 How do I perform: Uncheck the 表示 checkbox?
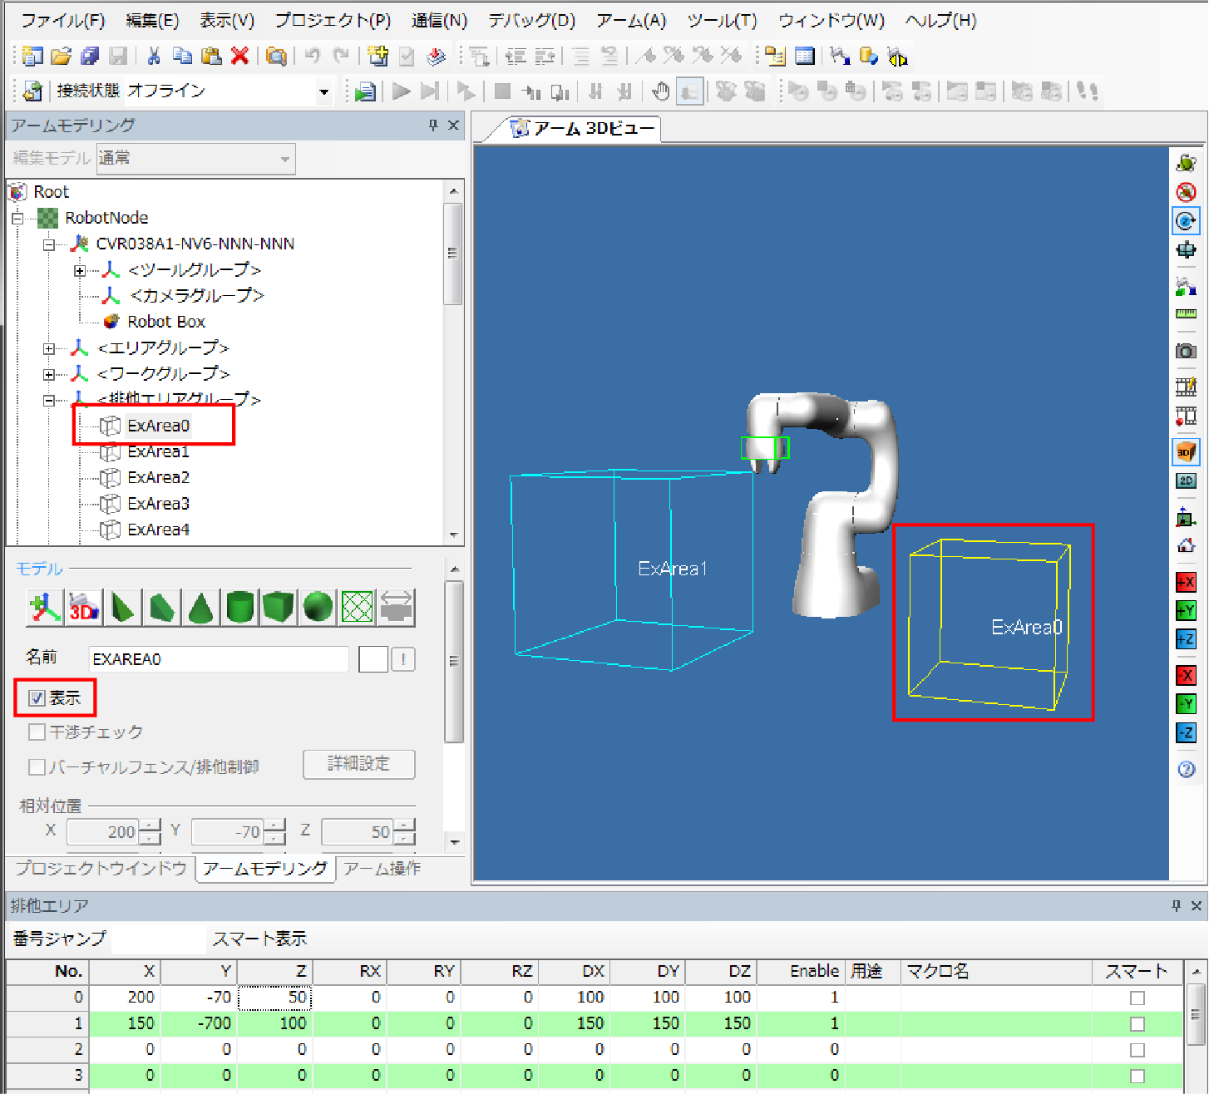pos(37,698)
